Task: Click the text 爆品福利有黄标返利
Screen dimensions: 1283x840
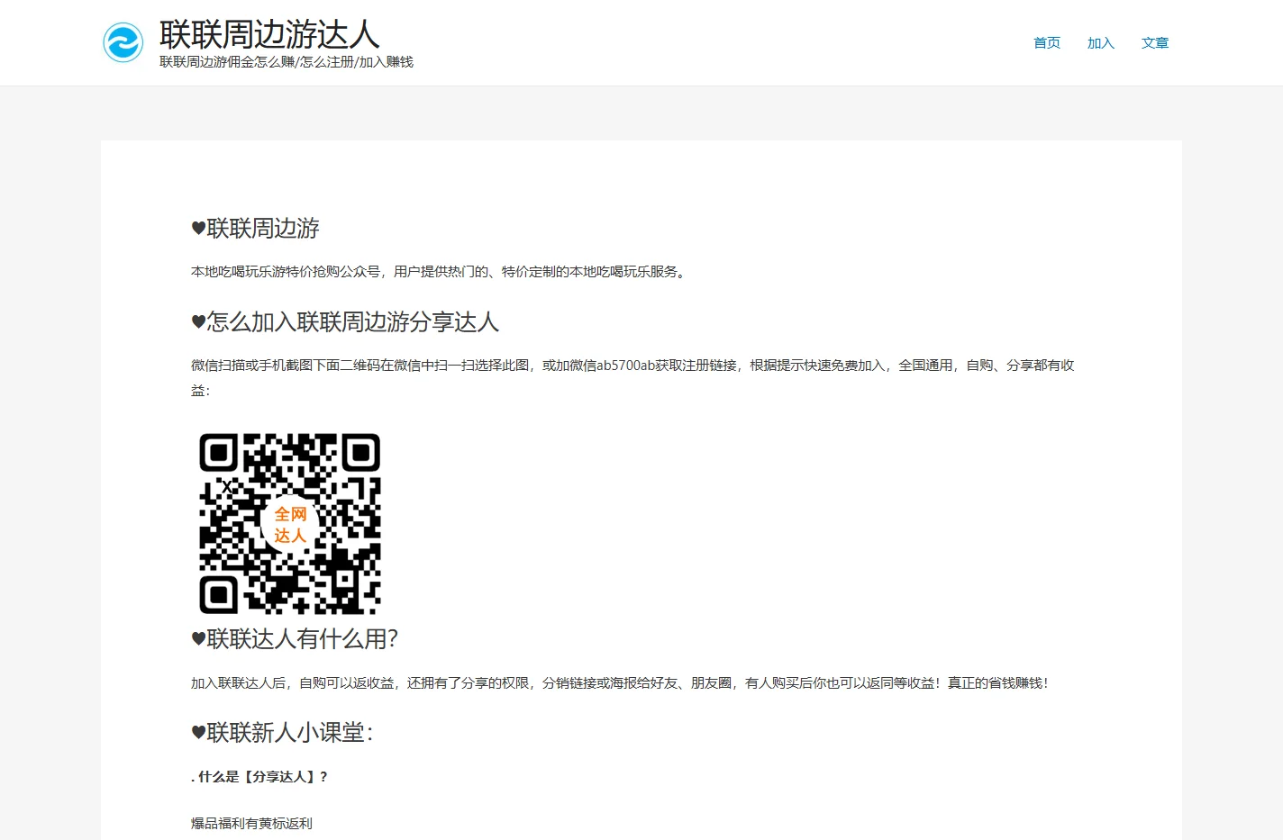Action: click(x=251, y=824)
